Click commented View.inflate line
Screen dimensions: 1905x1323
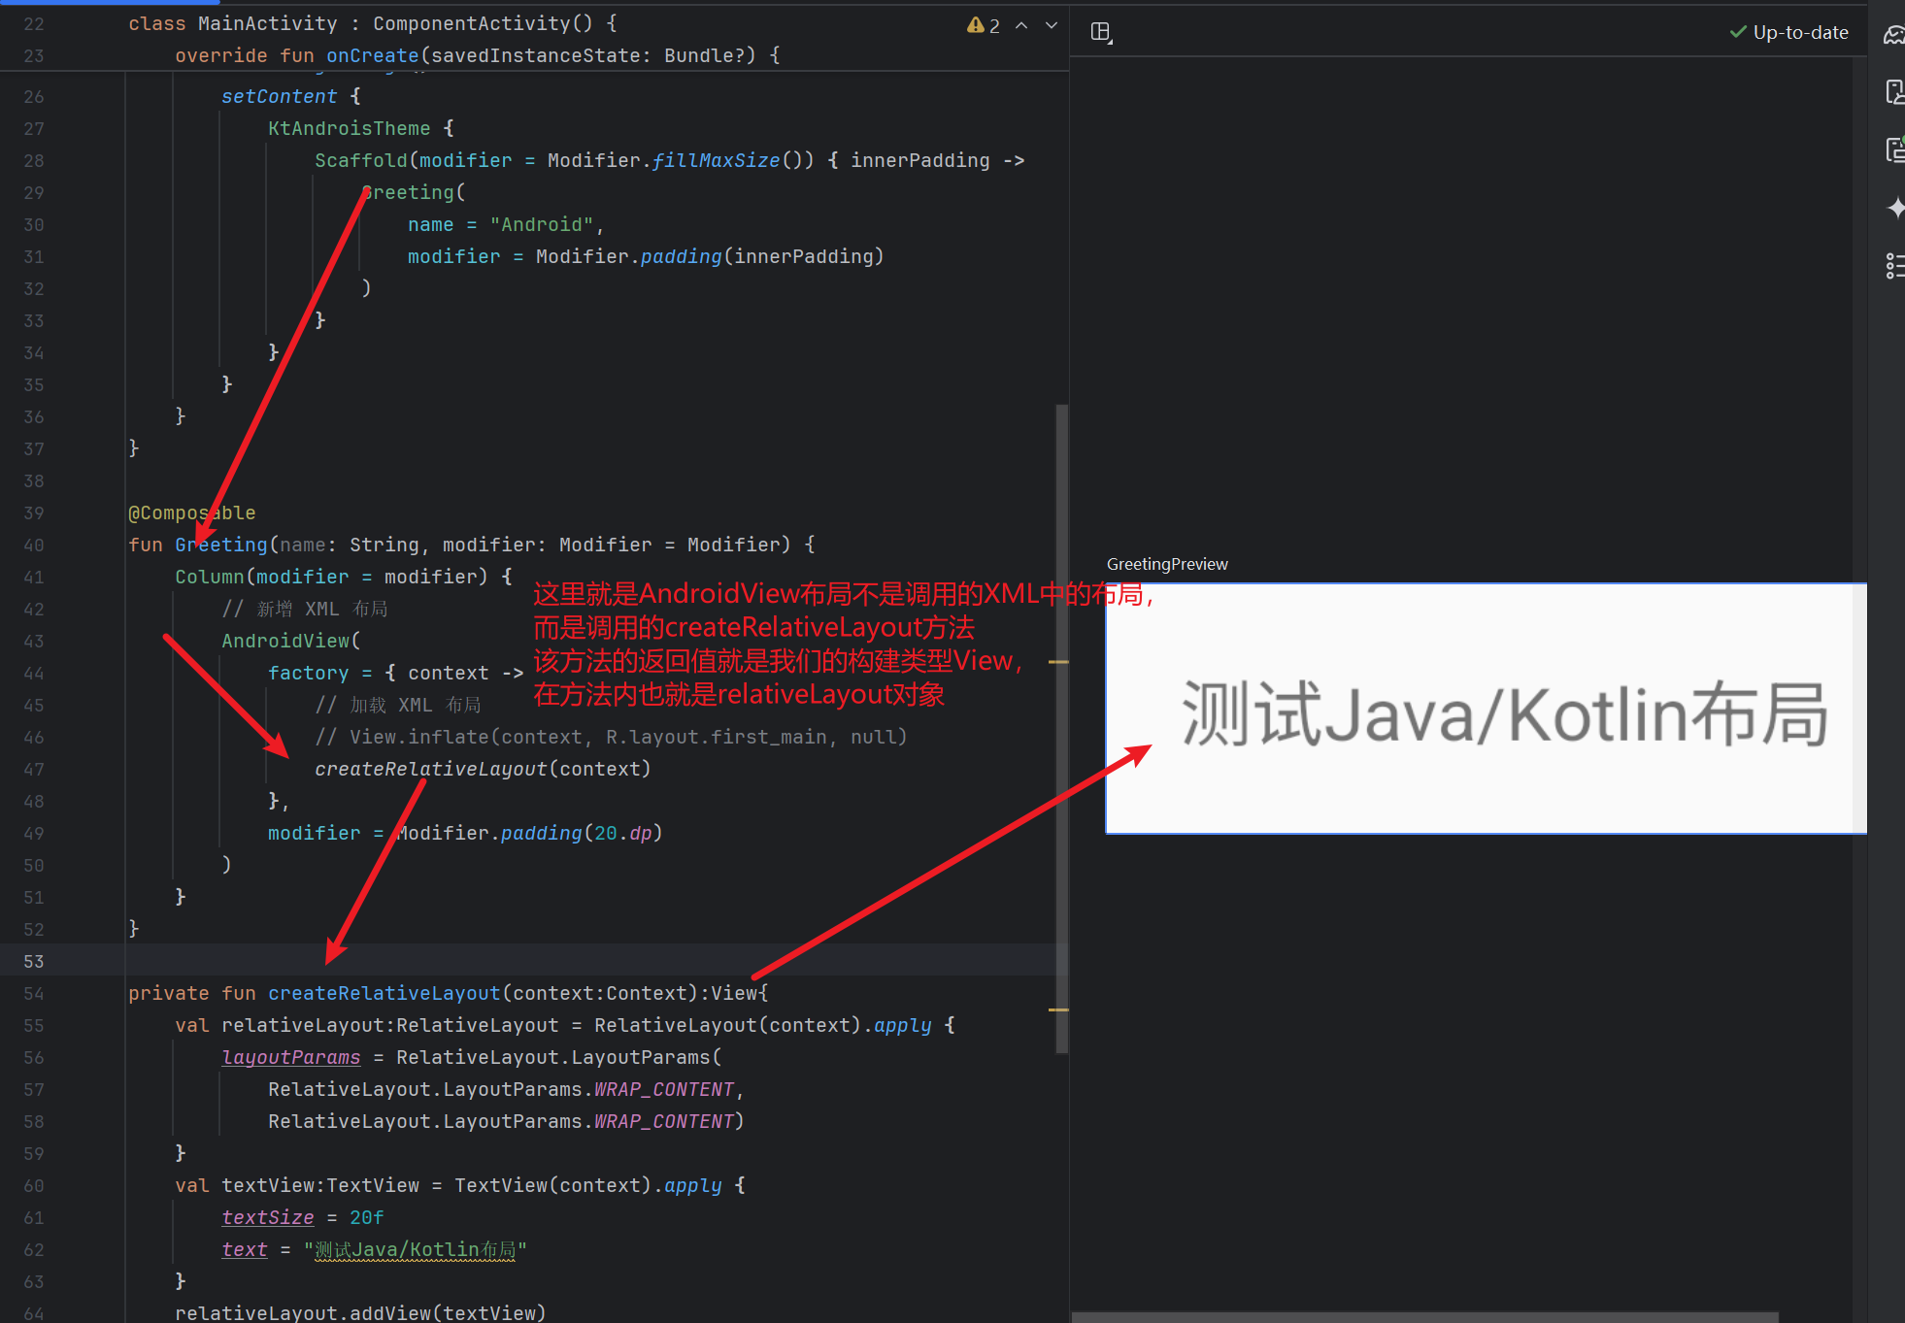611,737
